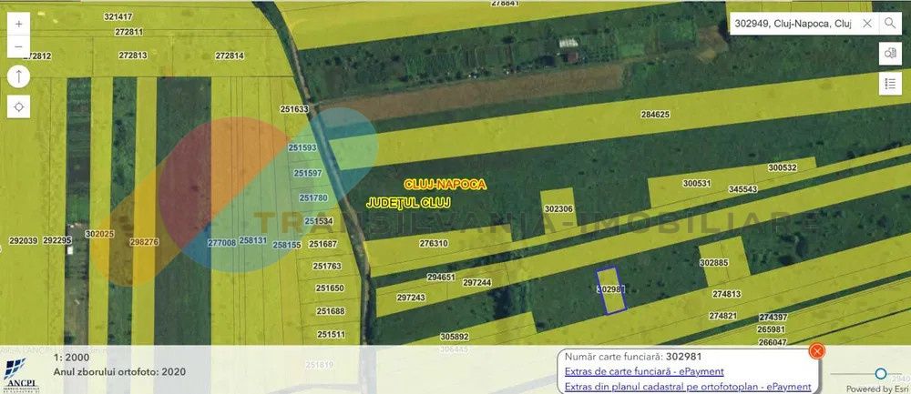
Task: Click the transparency slider handle
Action: 881,373
